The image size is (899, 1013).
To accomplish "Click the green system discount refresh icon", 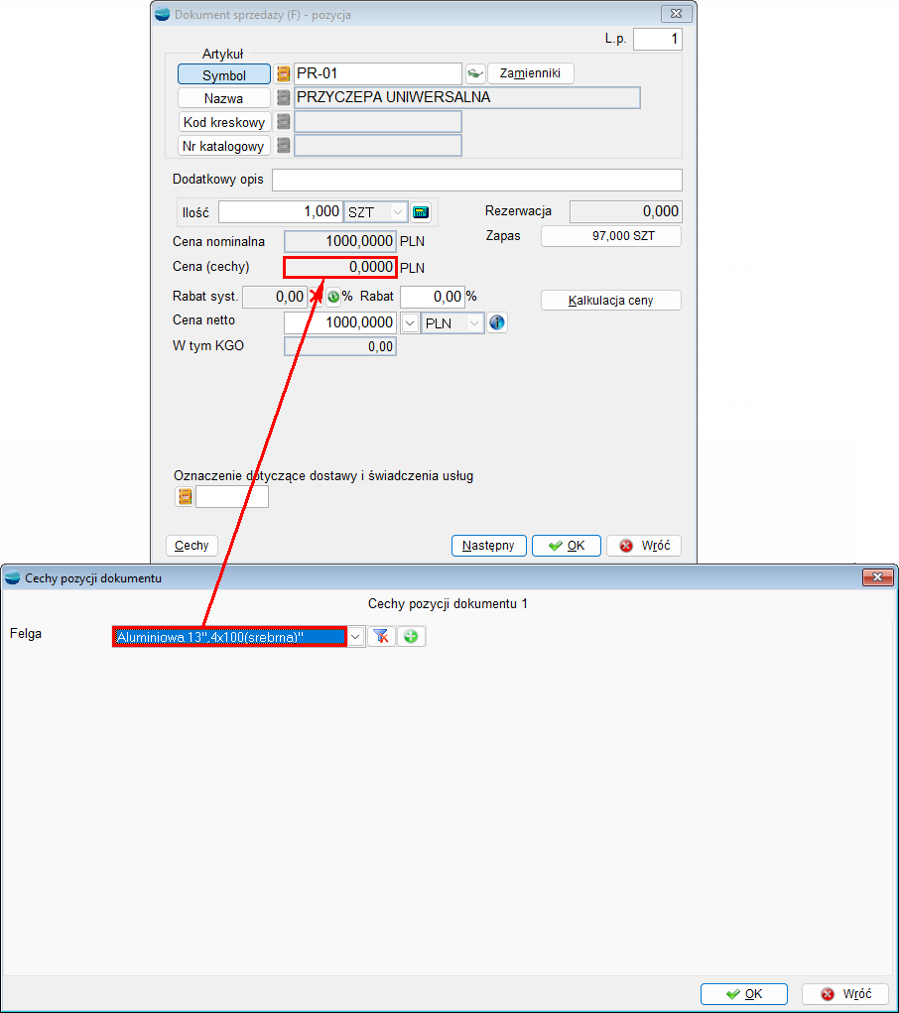I will pyautogui.click(x=333, y=297).
